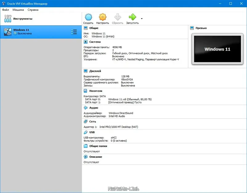Click the Дисплей section header
This screenshot has height=193, width=247.
click(95, 71)
